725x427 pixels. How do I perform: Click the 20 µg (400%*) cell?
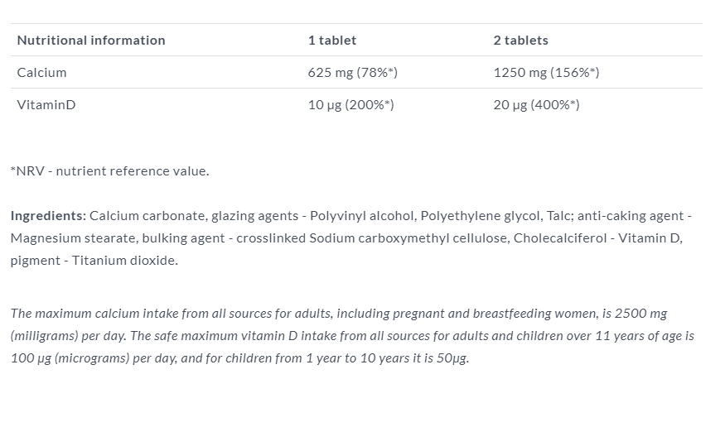point(536,105)
